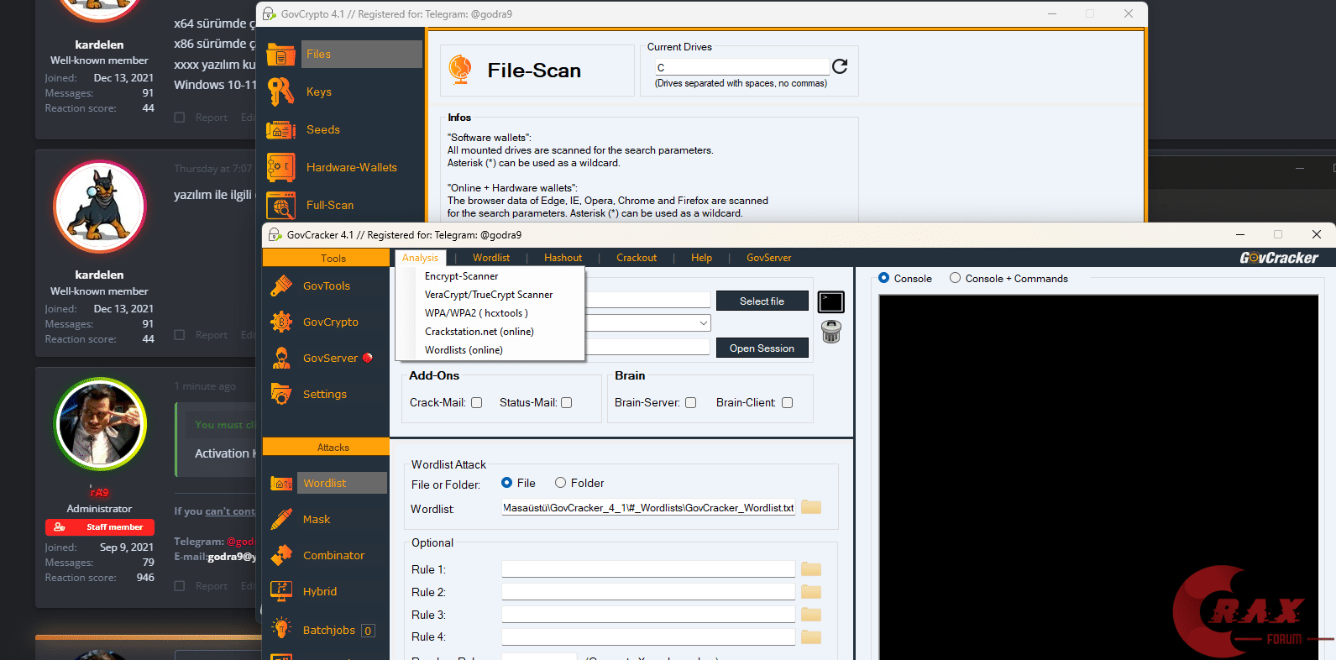This screenshot has height=660, width=1336.
Task: Choose VeraCrypt/TrueCrypt Scanner menu entry
Action: pyautogui.click(x=488, y=295)
